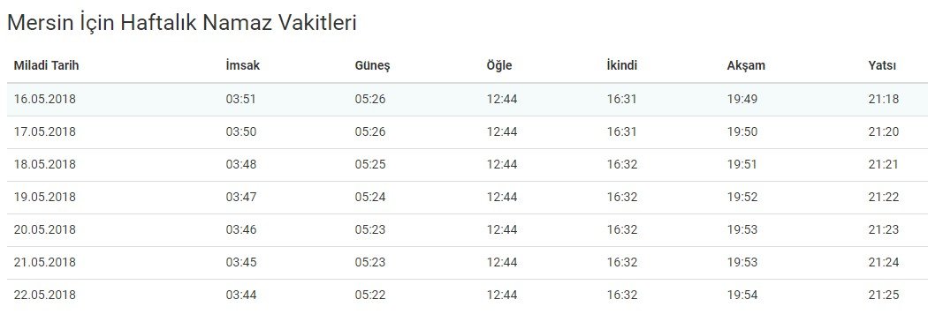Image resolution: width=928 pixels, height=322 pixels.
Task: Click the Mersin İçin Haftalık Namaz Vakitleri heading
Action: [x=182, y=23]
